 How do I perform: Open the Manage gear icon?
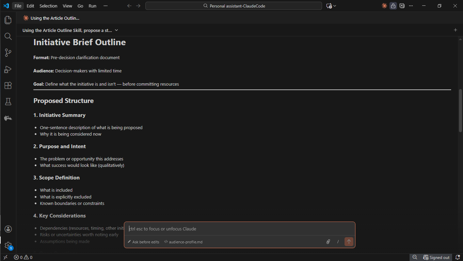[8, 245]
